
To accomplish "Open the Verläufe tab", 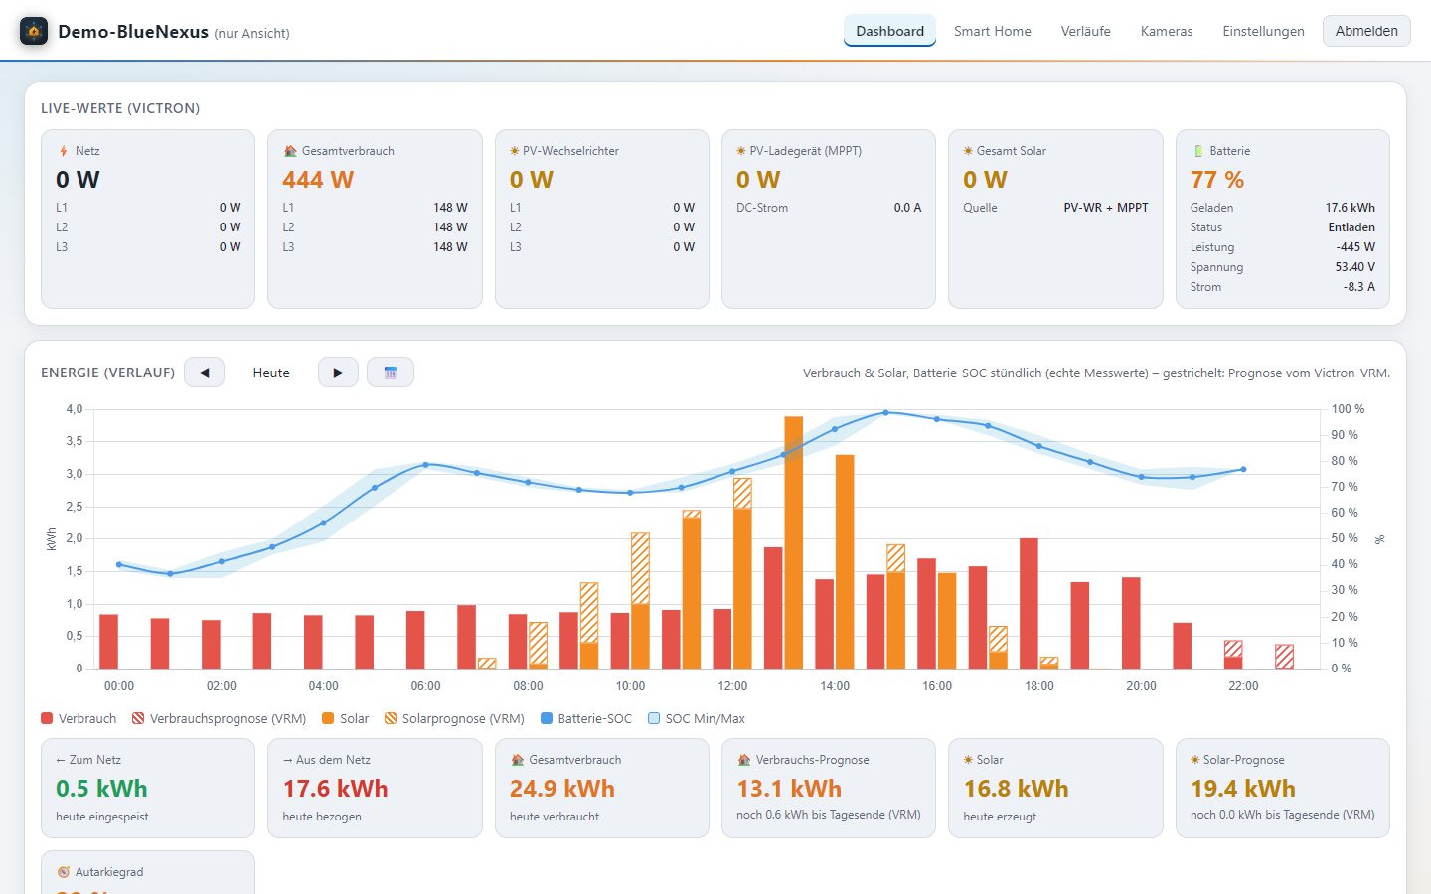I will point(1085,31).
